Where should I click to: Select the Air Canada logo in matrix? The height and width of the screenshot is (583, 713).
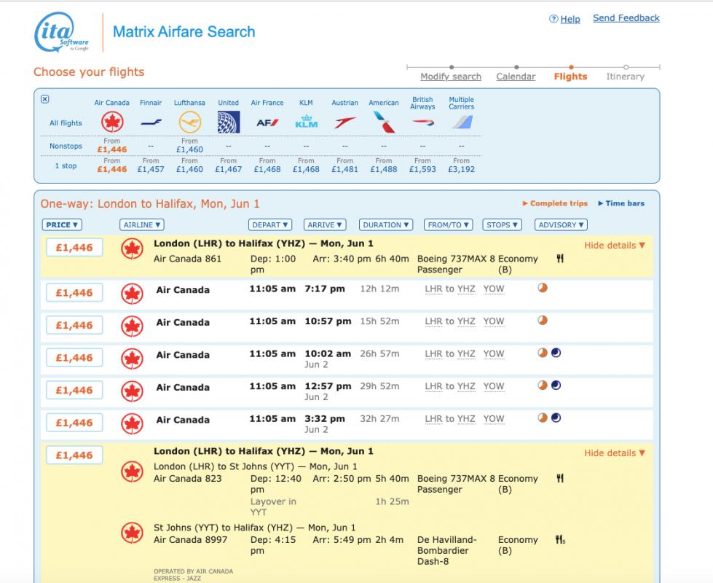pos(112,122)
